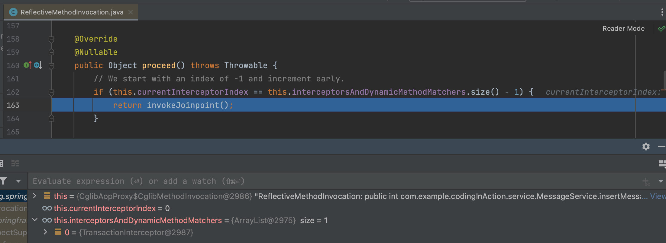The image size is (666, 243).
Task: Close the ReflectiveMethodInvocation.java tab
Action: pyautogui.click(x=131, y=12)
